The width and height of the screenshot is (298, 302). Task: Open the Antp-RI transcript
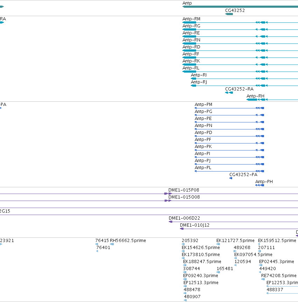199,75
